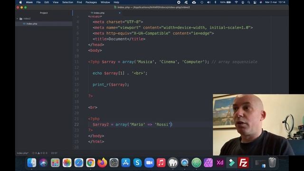Image resolution: width=304 pixels, height=171 pixels.
Task: Click the 22:37 cursor position in status bar
Action: click(54, 153)
